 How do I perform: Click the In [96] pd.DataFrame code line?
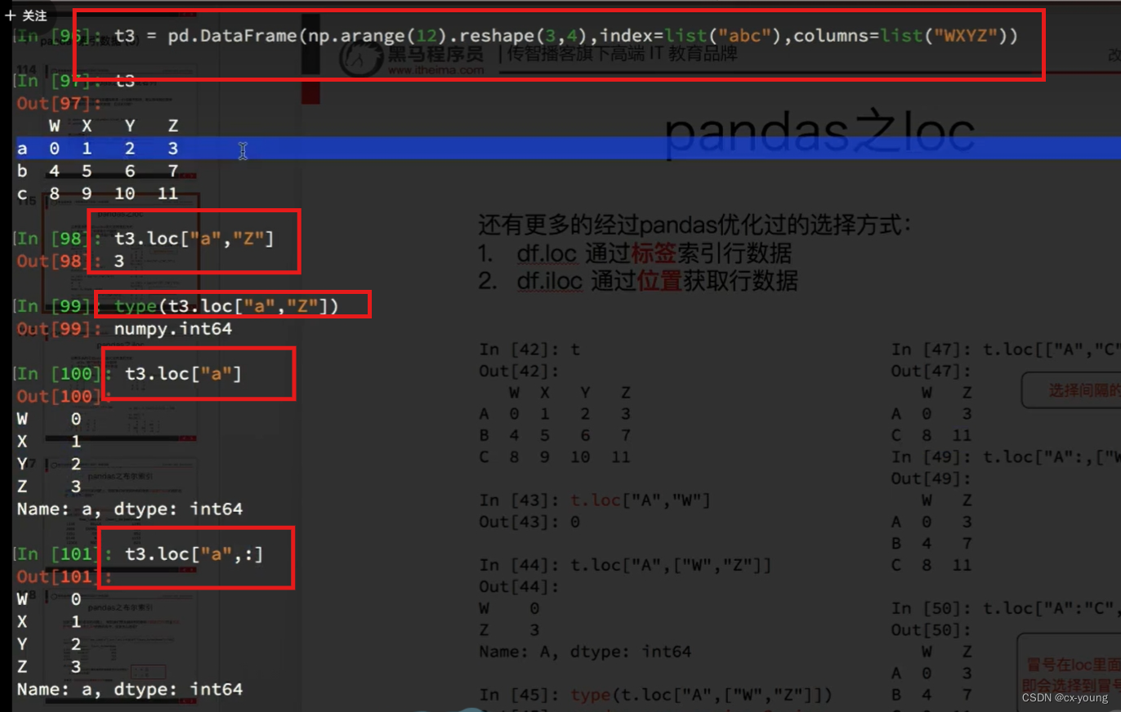click(x=516, y=37)
